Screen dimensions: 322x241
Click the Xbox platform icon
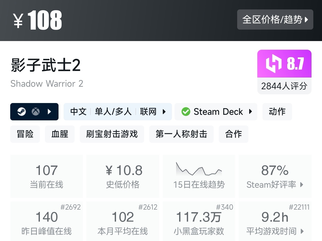(x=36, y=111)
